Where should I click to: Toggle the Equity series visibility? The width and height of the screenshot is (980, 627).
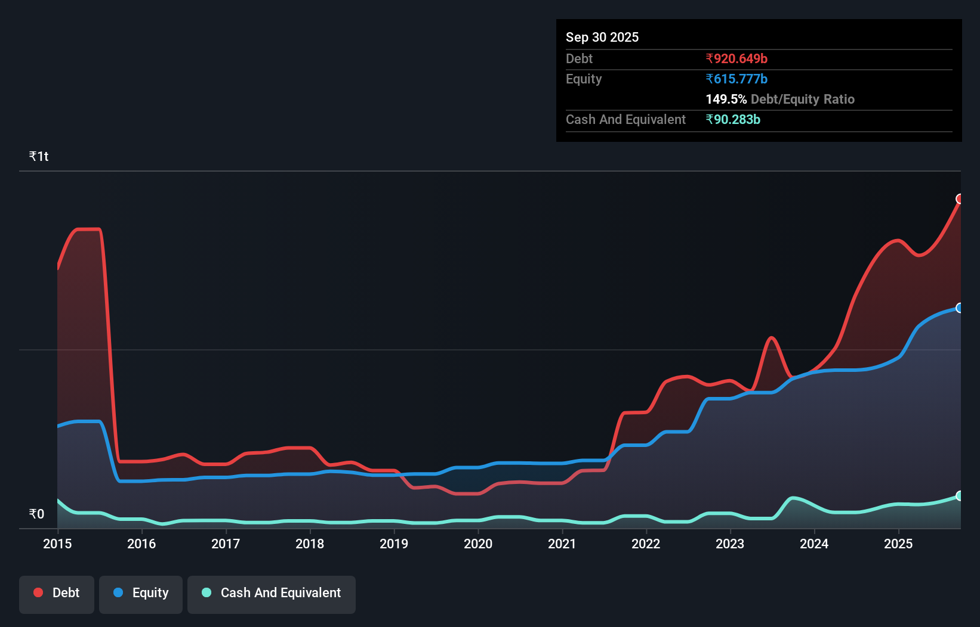tap(140, 593)
